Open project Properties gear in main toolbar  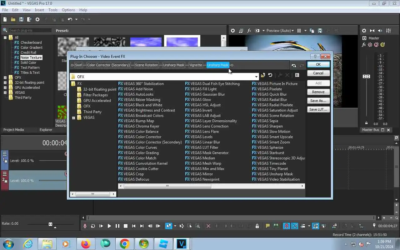point(37,19)
